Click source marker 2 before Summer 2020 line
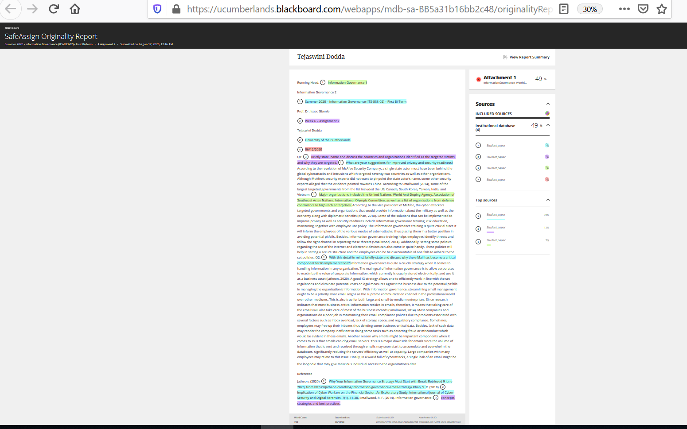687x429 pixels. tap(300, 101)
